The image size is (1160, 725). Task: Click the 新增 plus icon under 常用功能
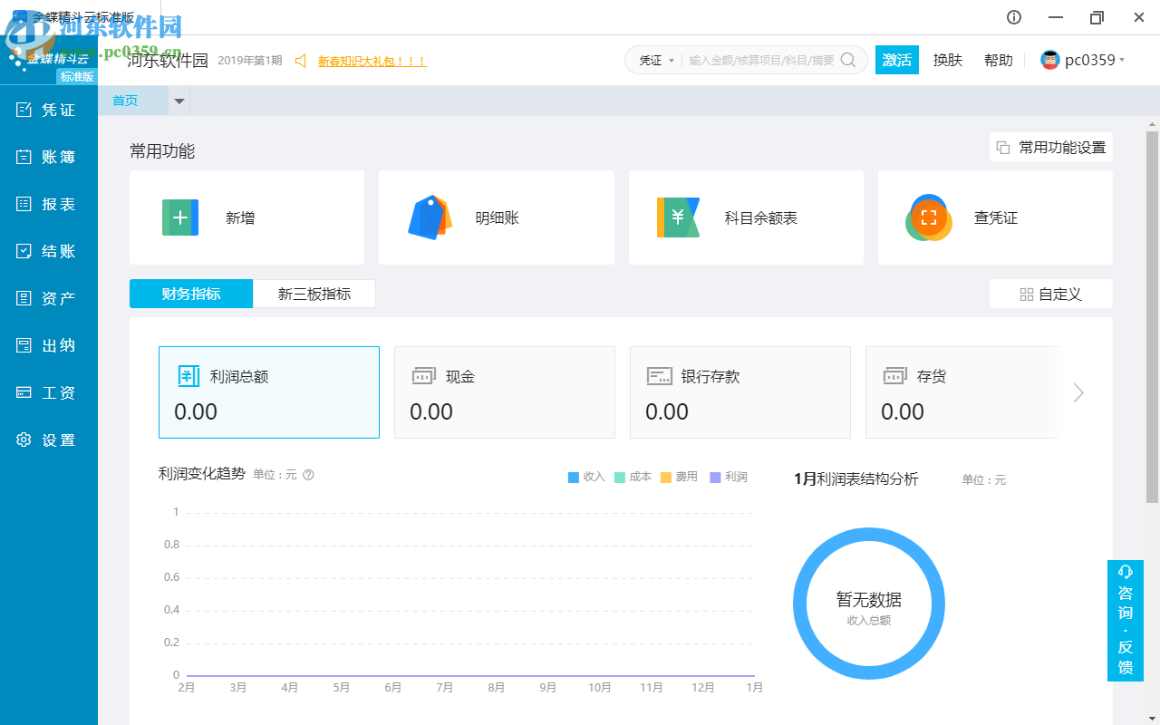180,217
